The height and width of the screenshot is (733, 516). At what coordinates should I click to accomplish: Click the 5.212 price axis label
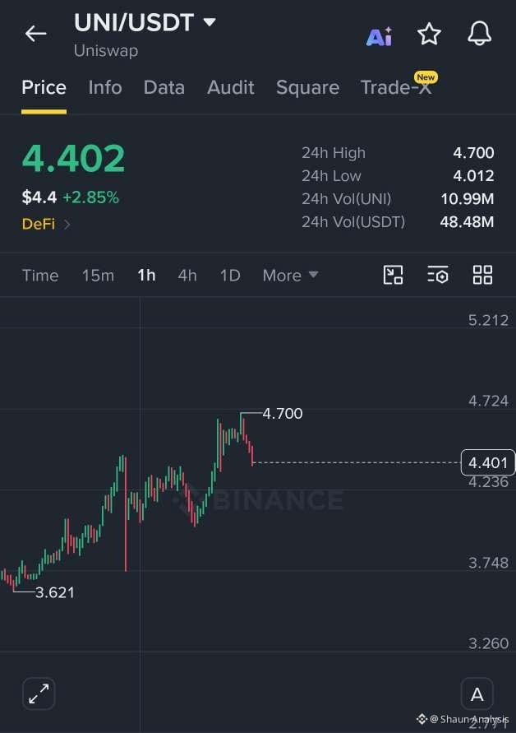(x=488, y=320)
